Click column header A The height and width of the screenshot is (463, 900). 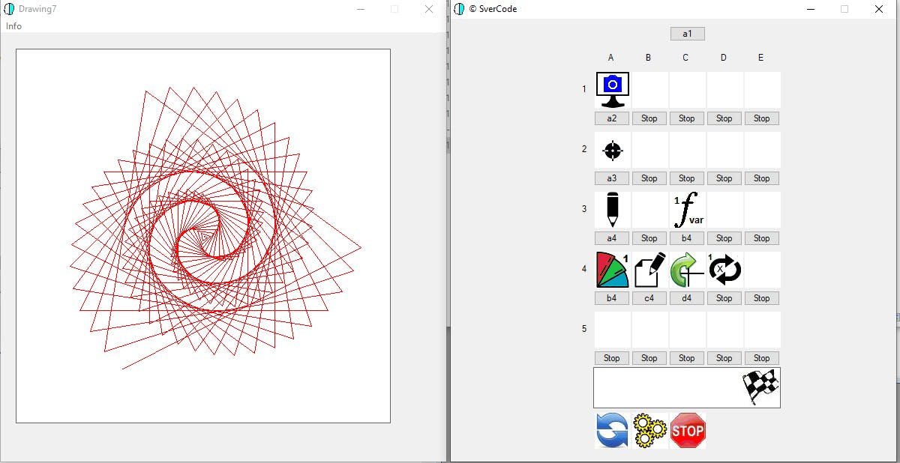coord(611,58)
